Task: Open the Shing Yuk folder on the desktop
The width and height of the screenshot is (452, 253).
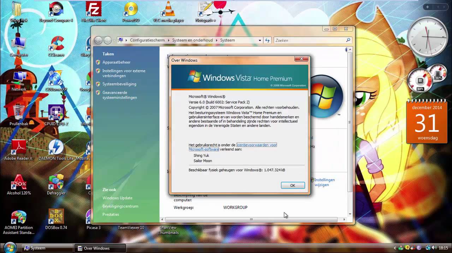Action: [x=19, y=12]
